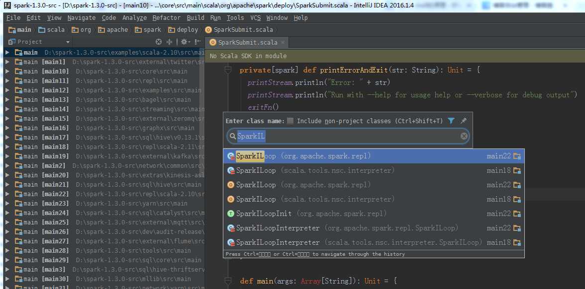Open the Project view dropdown
The height and width of the screenshot is (289, 585).
[68, 42]
